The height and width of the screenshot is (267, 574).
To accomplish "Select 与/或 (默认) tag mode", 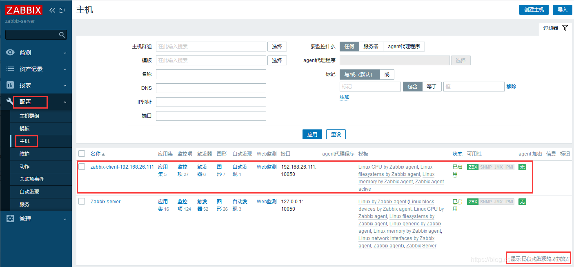I will (360, 74).
